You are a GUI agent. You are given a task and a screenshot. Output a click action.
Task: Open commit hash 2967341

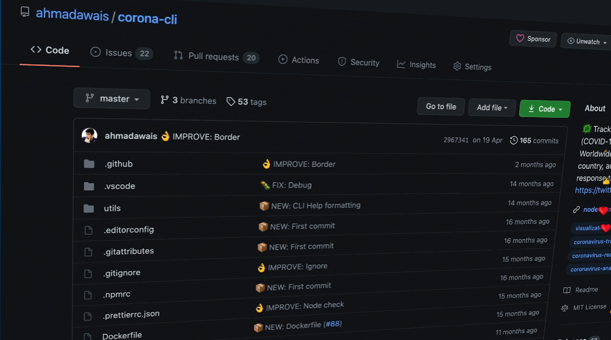click(x=456, y=140)
